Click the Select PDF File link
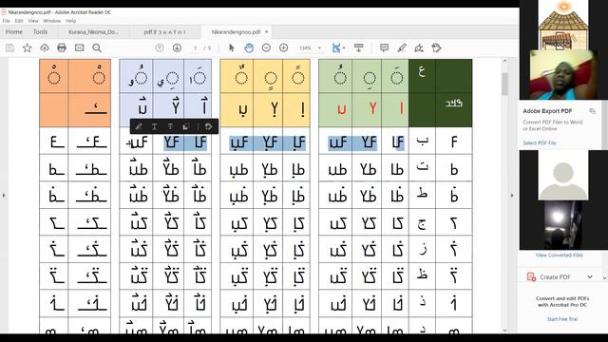The image size is (608, 342). [x=540, y=143]
